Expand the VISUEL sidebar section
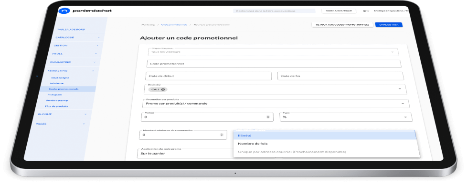Screen dimensions: 467x184 point(96,54)
